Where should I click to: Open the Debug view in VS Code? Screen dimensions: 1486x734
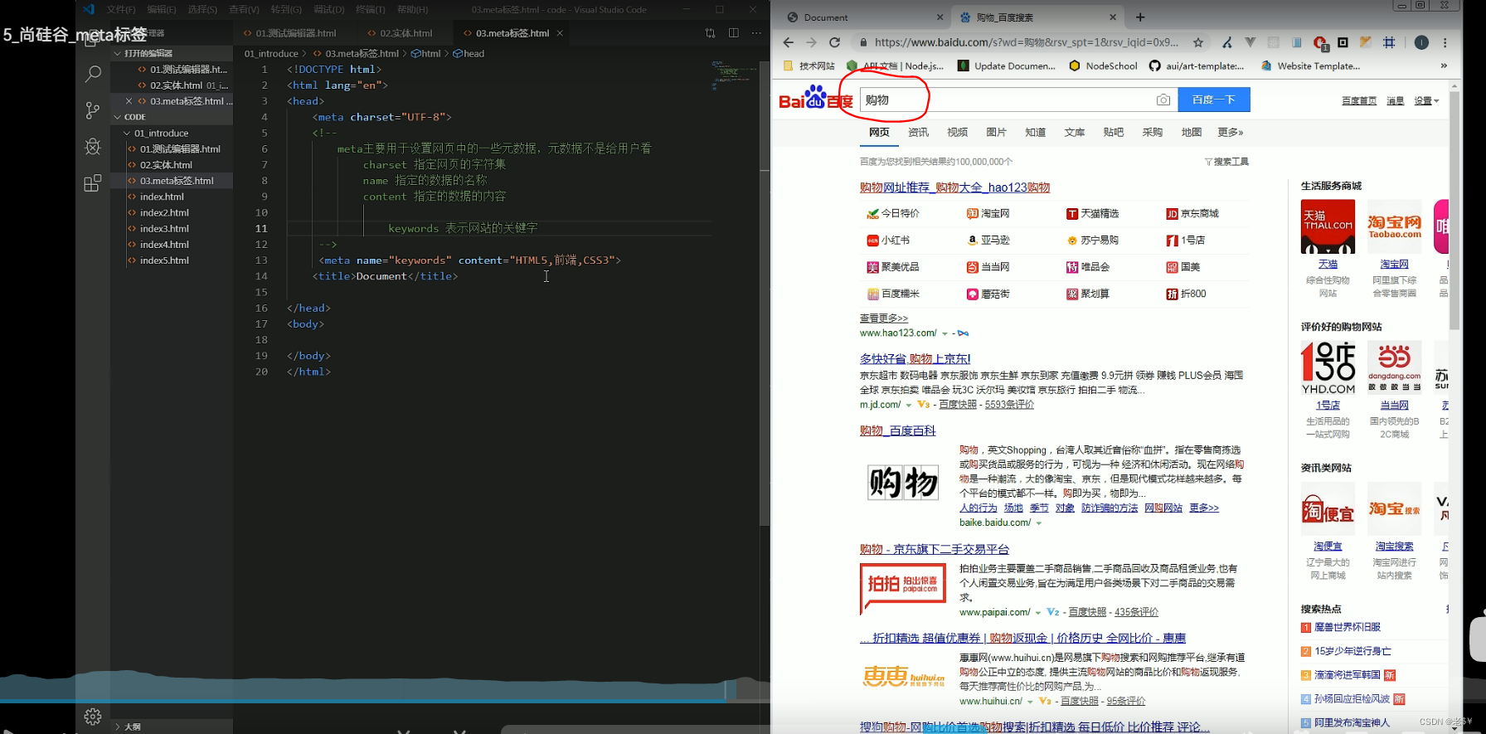point(93,147)
